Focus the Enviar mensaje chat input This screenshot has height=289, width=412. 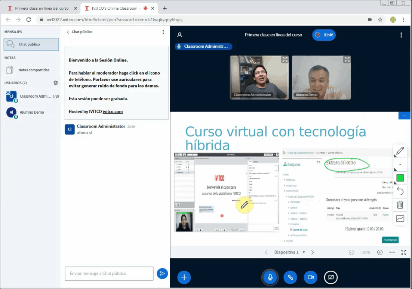pyautogui.click(x=109, y=273)
